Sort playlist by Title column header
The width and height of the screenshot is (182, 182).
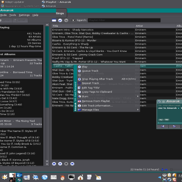coord(93,26)
